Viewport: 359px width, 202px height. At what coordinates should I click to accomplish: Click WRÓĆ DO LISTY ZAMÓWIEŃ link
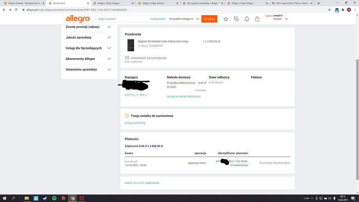[x=142, y=183]
